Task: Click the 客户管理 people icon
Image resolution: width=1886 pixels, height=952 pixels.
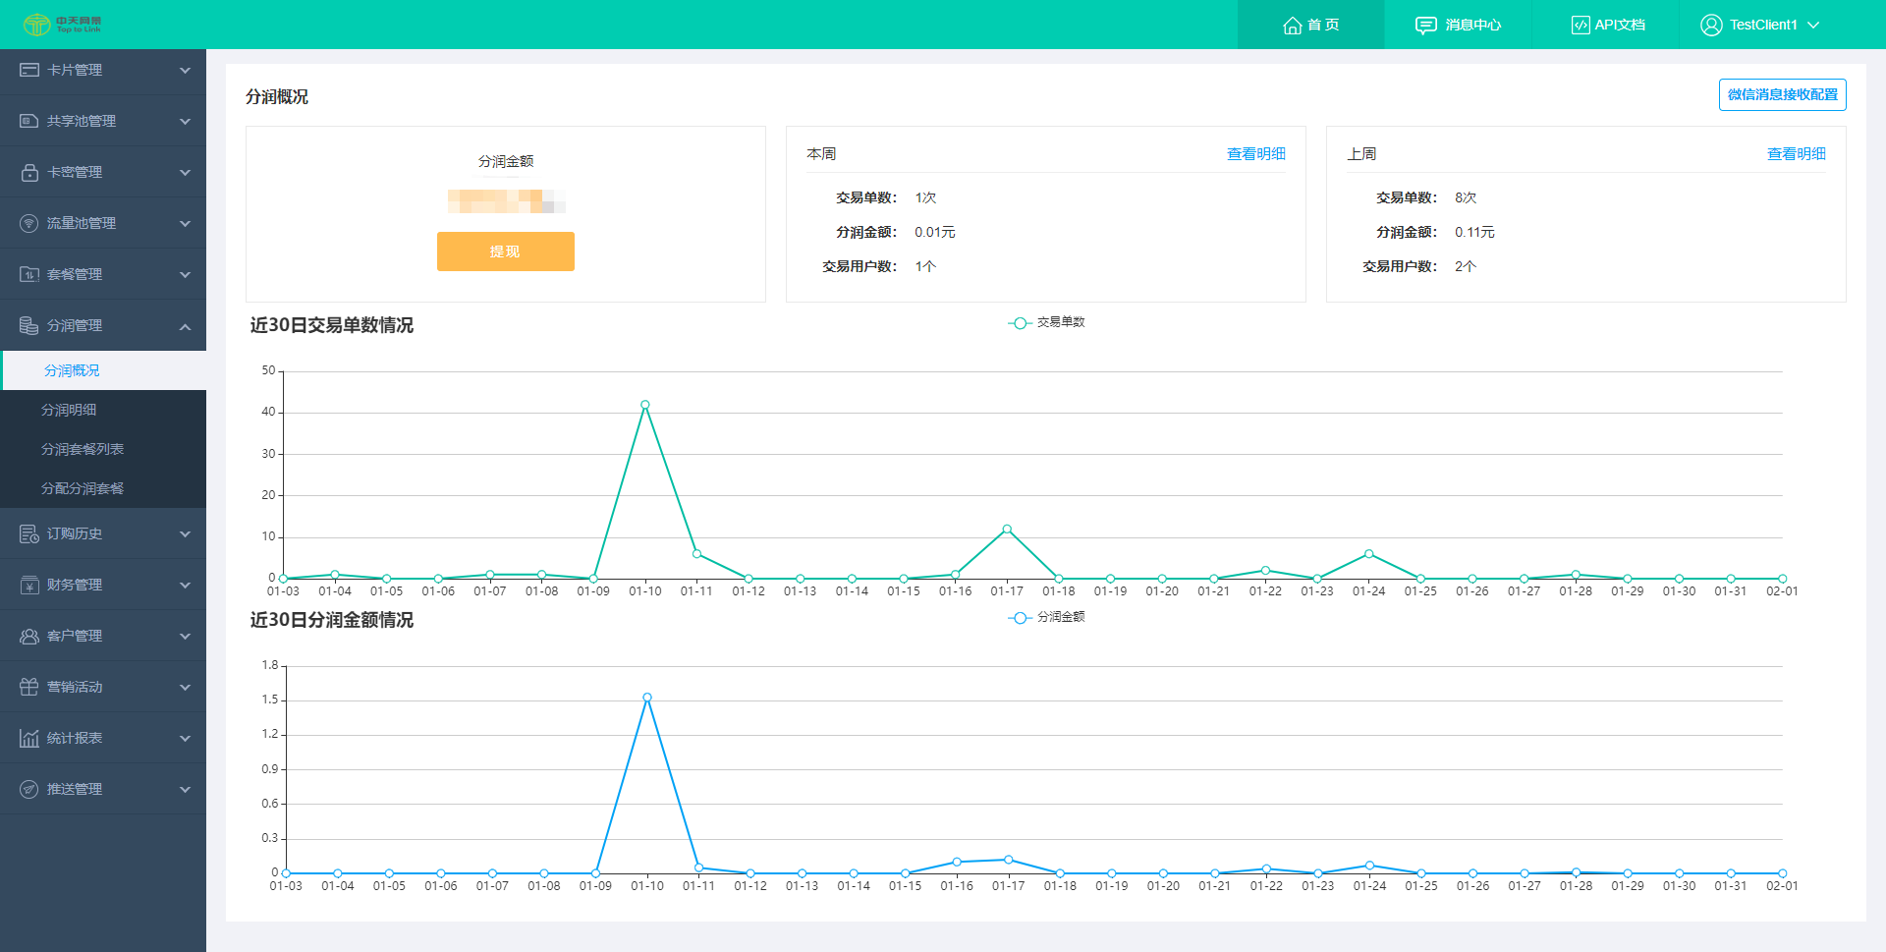Action: coord(29,636)
